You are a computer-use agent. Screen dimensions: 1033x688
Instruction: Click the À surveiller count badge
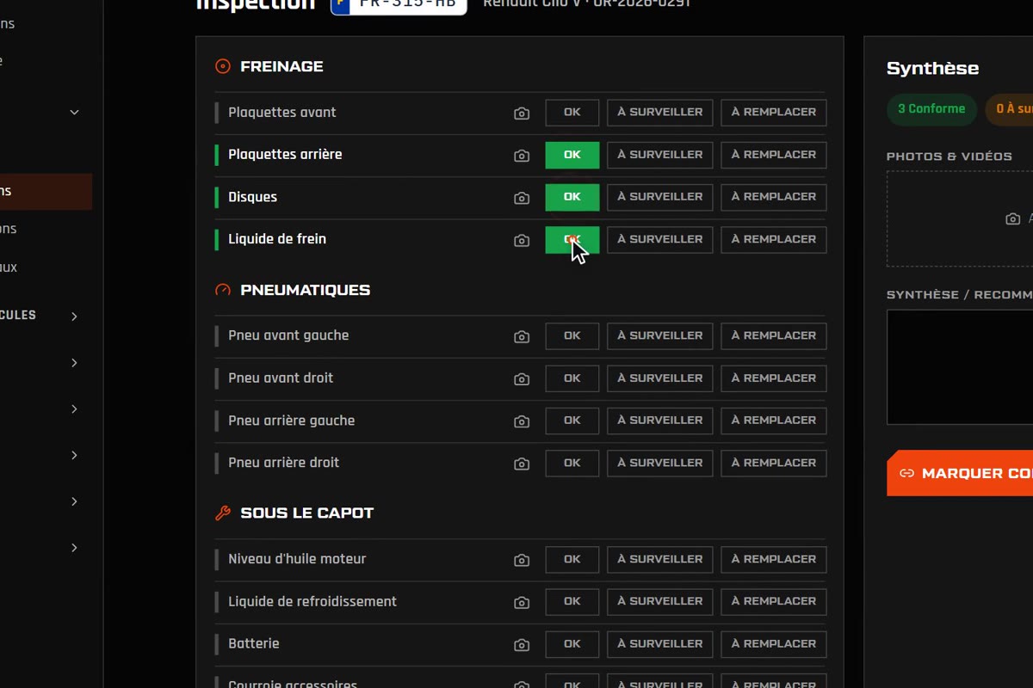point(1011,109)
